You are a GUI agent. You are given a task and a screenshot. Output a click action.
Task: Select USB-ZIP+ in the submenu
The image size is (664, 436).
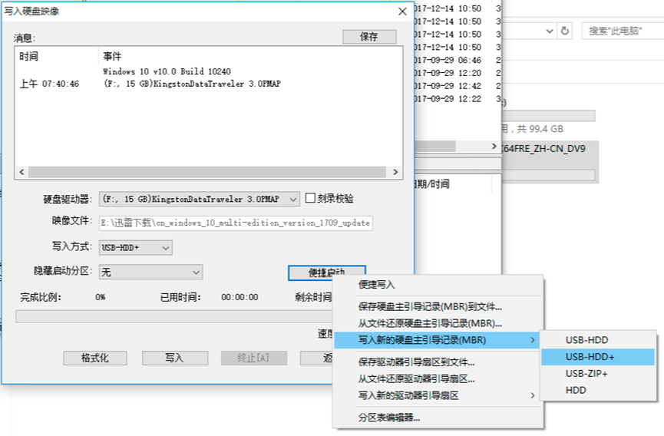coord(598,373)
